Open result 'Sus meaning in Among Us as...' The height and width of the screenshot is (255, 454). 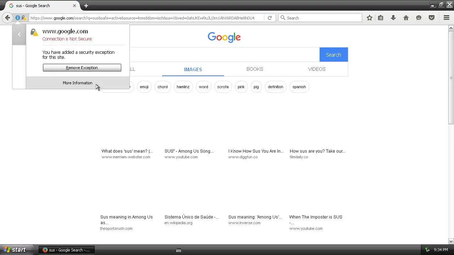pyautogui.click(x=127, y=220)
